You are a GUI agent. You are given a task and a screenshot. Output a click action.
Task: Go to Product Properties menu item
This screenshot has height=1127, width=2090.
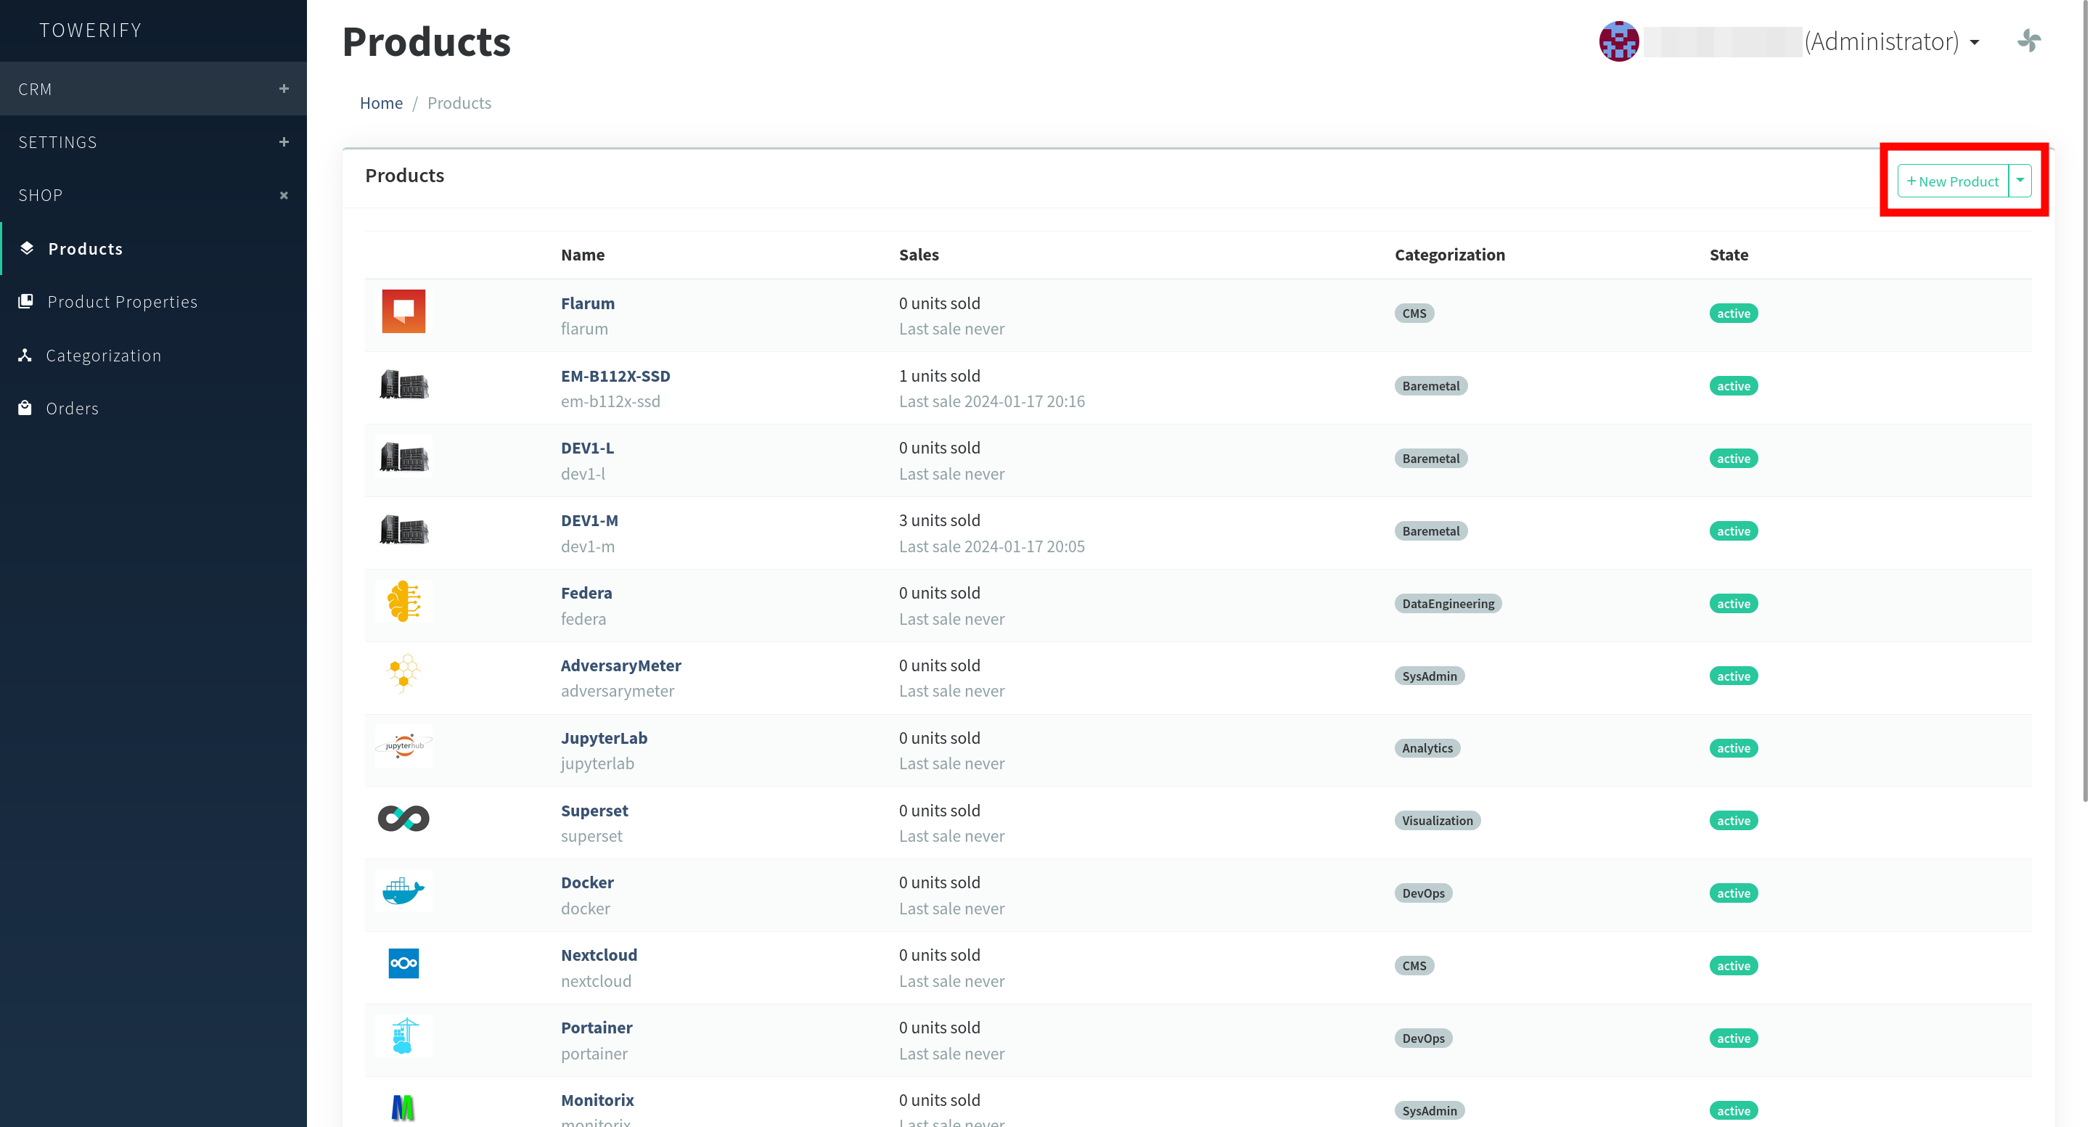coord(122,302)
